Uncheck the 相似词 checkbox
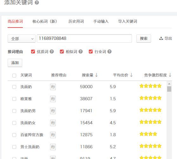Screen dimensions: 177x159 62,52
